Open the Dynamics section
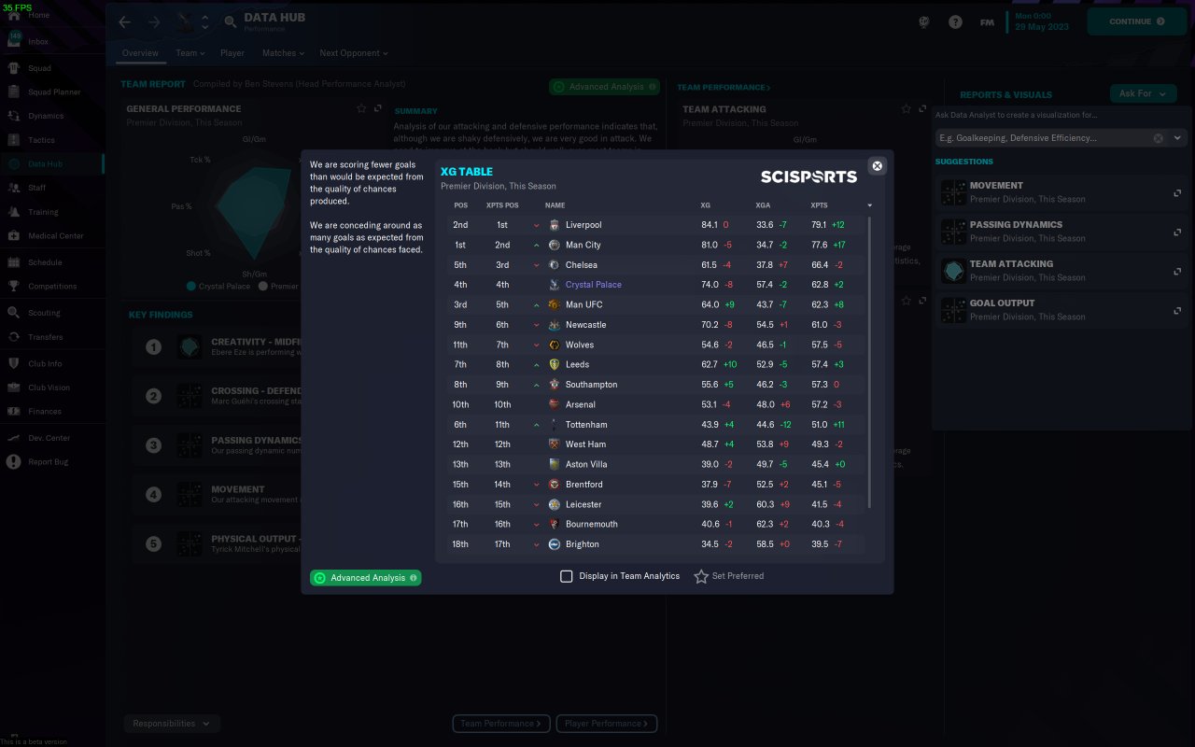The height and width of the screenshot is (747, 1195). click(46, 116)
